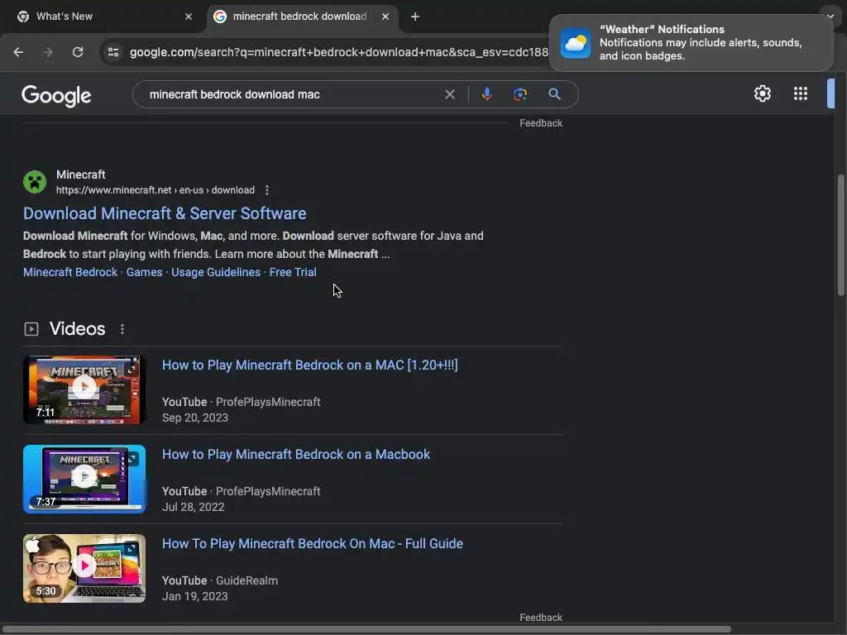Open the Free Trial sitelink
The width and height of the screenshot is (847, 635).
click(x=293, y=272)
